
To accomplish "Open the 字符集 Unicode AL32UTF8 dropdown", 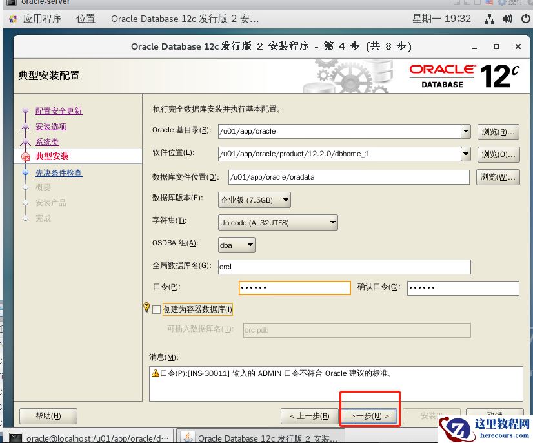I will [x=277, y=223].
